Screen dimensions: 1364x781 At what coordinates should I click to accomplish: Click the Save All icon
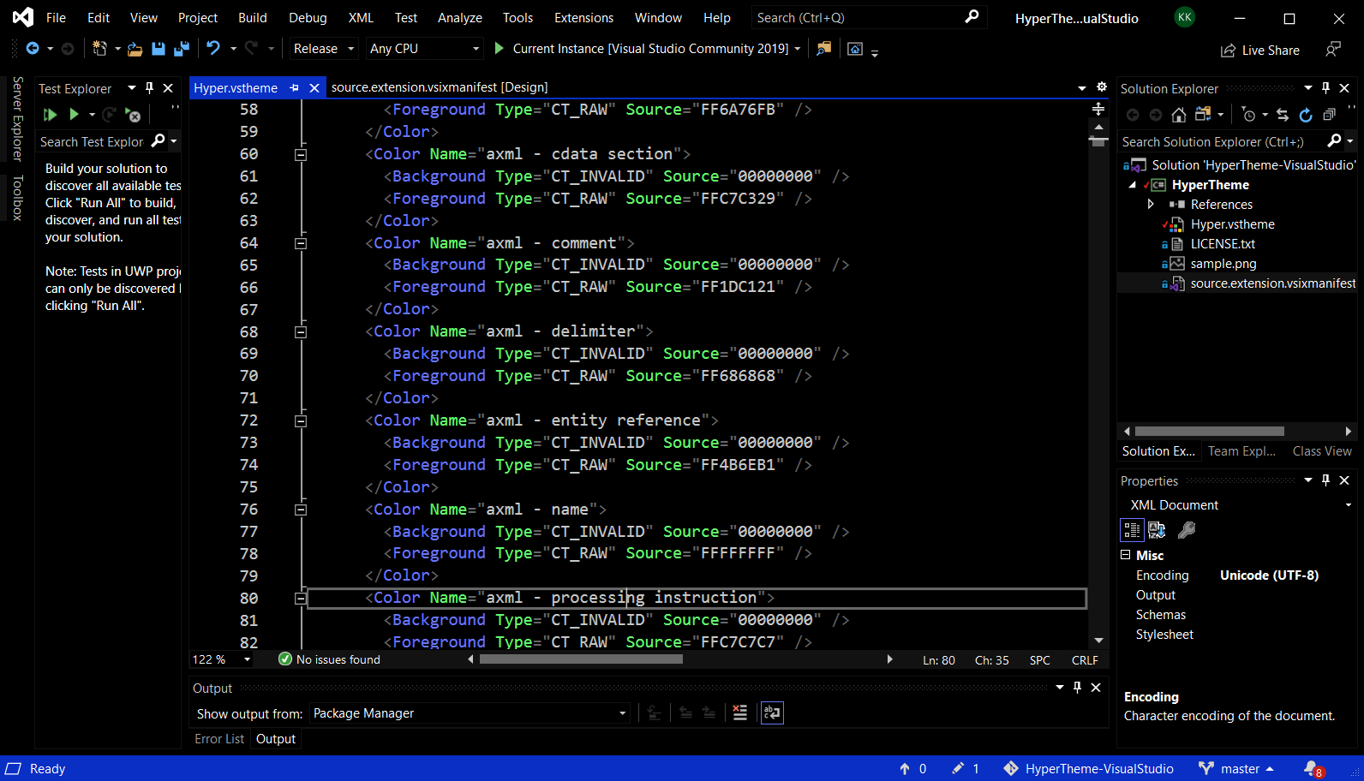[181, 49]
